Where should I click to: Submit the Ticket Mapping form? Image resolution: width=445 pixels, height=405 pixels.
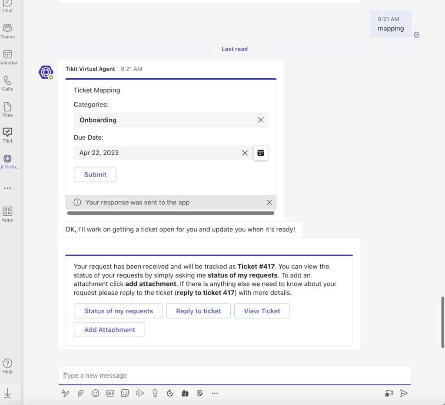pyautogui.click(x=95, y=174)
